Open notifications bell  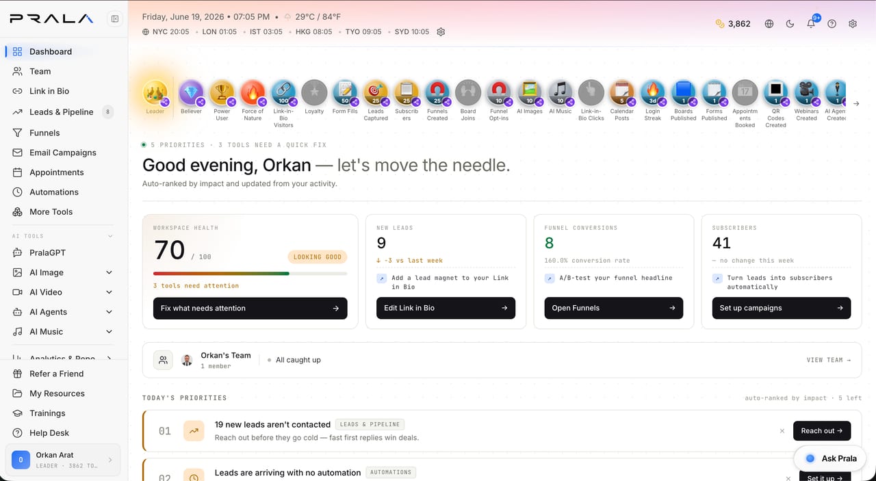click(x=811, y=23)
